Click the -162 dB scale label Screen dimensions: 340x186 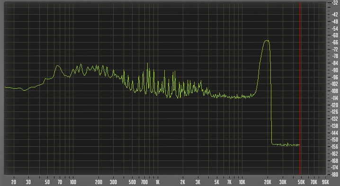tap(335, 154)
